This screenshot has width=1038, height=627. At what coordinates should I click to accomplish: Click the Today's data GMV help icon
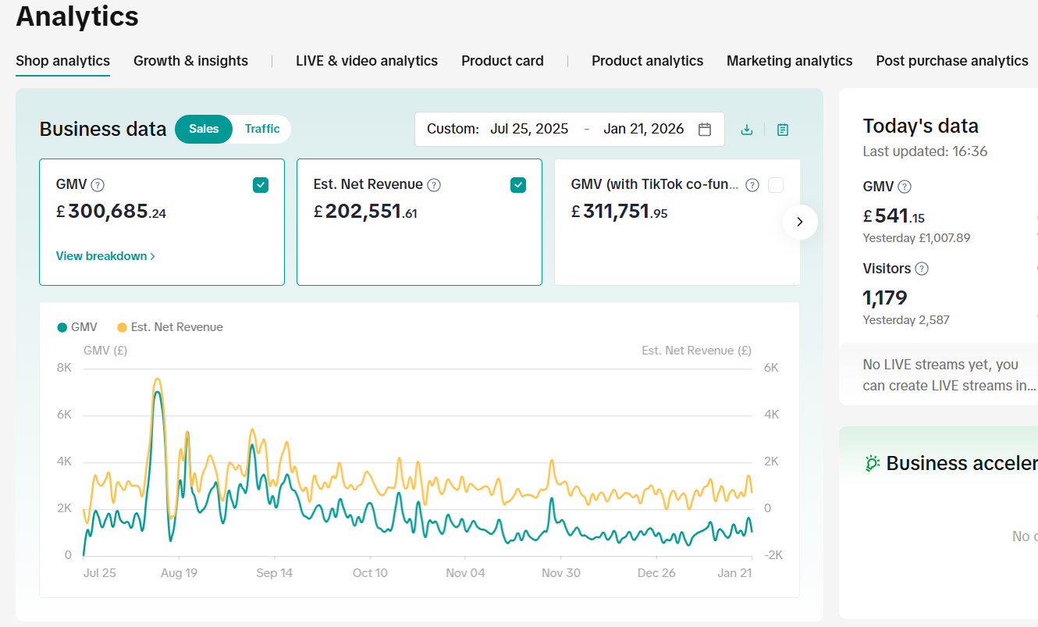point(904,187)
